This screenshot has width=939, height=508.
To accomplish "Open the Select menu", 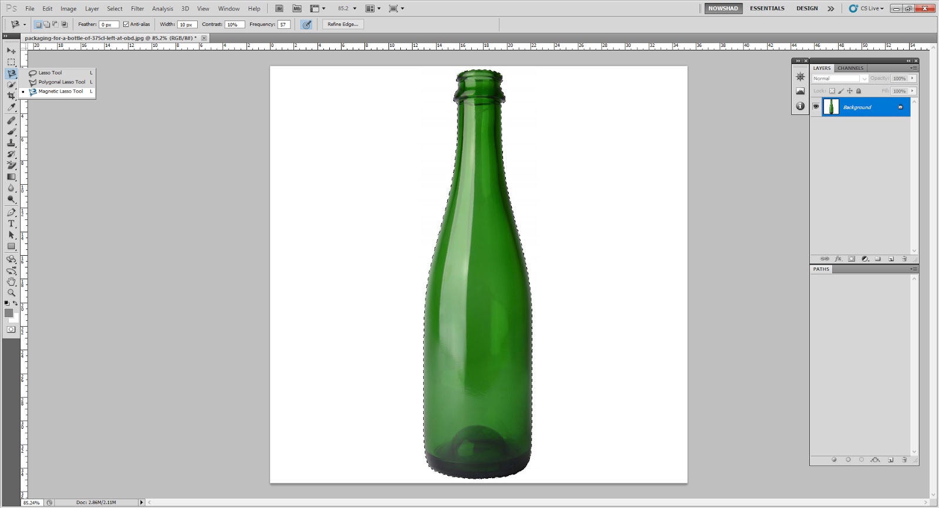I will (x=114, y=9).
